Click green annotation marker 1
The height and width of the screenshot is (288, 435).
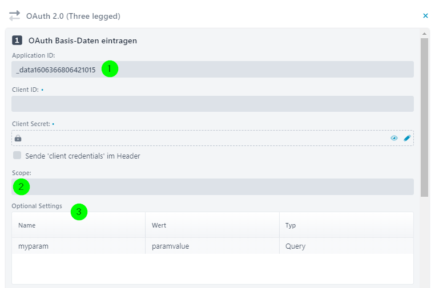click(110, 69)
